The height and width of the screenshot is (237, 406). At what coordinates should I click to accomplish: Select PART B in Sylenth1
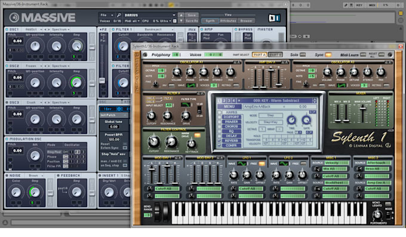(x=275, y=55)
